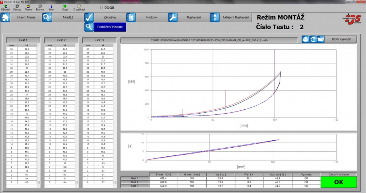Click the magnifier icon beside Prohlížení Historie
This screenshot has height=193, width=366.
pyautogui.click(x=89, y=27)
